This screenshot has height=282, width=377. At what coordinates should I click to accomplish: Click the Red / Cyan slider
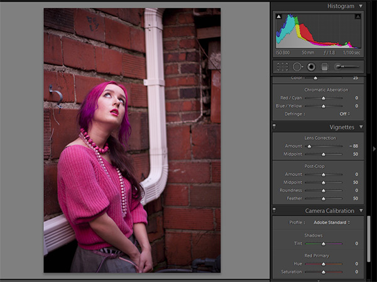(x=324, y=98)
